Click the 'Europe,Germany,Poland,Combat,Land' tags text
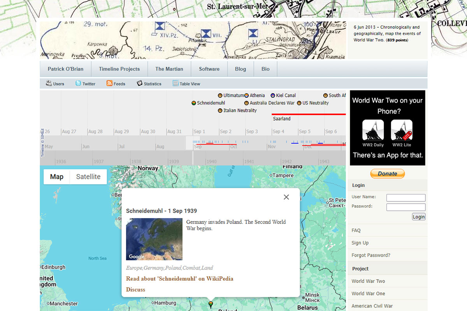Viewport: 467px width, 311px height. [x=170, y=268]
